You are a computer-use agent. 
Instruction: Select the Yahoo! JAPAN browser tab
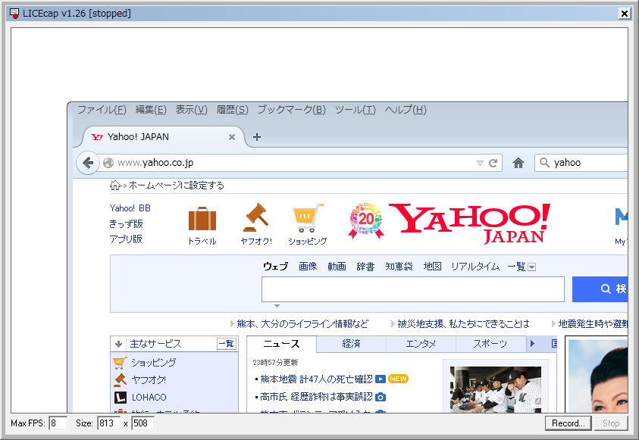163,137
